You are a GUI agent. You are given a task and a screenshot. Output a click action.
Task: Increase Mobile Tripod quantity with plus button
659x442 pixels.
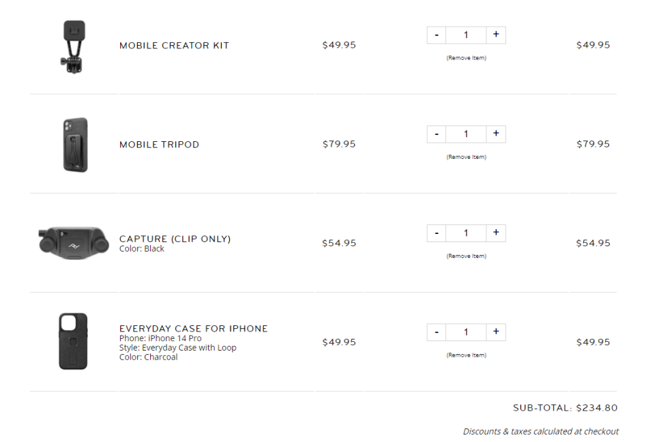[x=496, y=134]
